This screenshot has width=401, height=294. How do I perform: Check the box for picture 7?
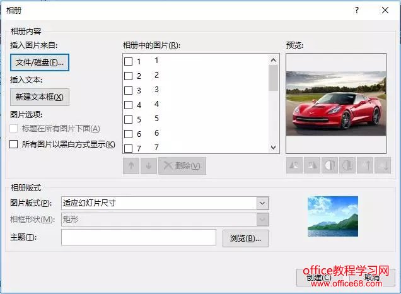(x=128, y=148)
